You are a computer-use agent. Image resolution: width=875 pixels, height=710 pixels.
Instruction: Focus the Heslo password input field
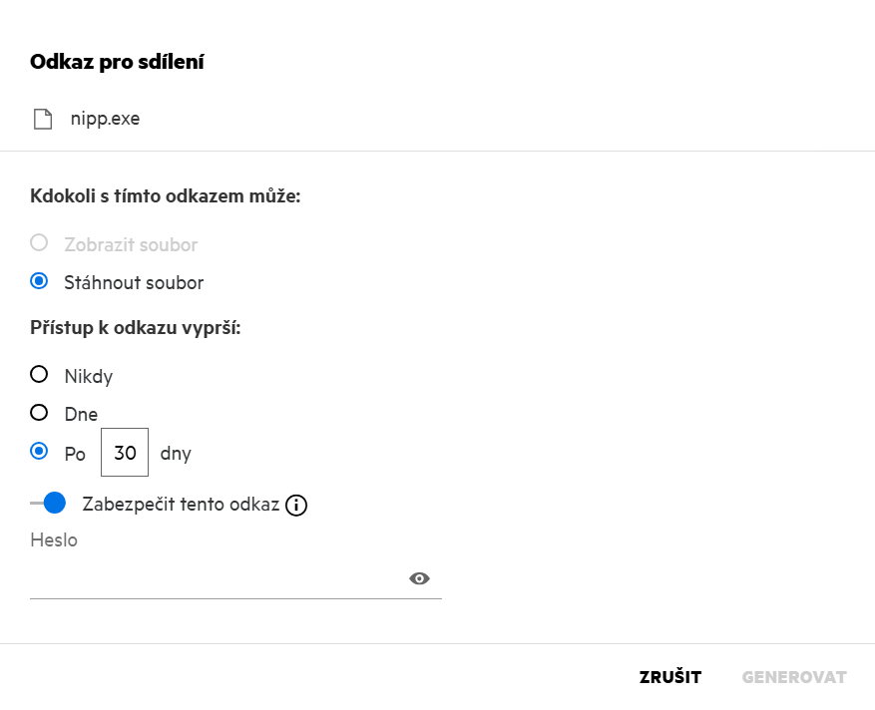coord(215,579)
